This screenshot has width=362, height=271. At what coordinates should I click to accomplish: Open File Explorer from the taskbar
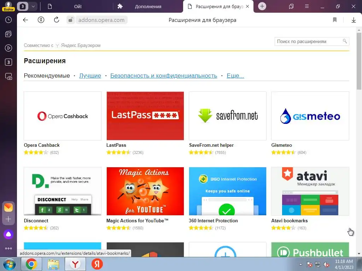click(x=53, y=264)
